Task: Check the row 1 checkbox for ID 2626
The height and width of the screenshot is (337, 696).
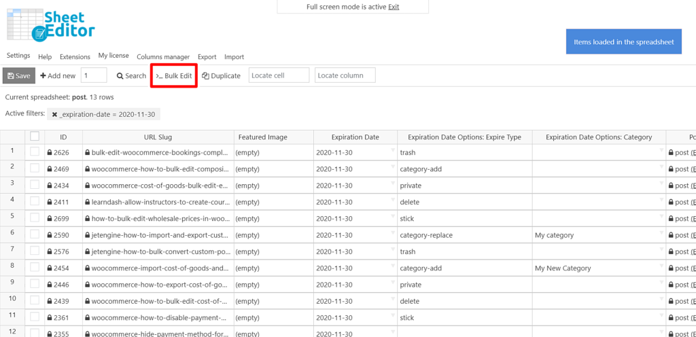Action: click(35, 152)
